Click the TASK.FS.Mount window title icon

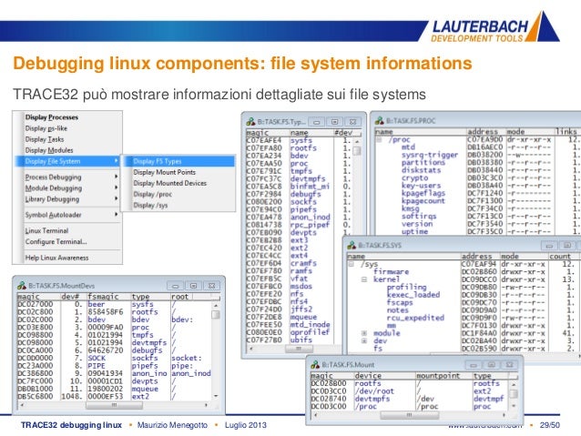(315, 364)
